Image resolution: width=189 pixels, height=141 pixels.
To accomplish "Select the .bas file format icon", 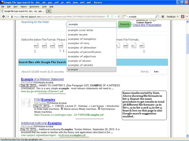I will coord(142,45).
